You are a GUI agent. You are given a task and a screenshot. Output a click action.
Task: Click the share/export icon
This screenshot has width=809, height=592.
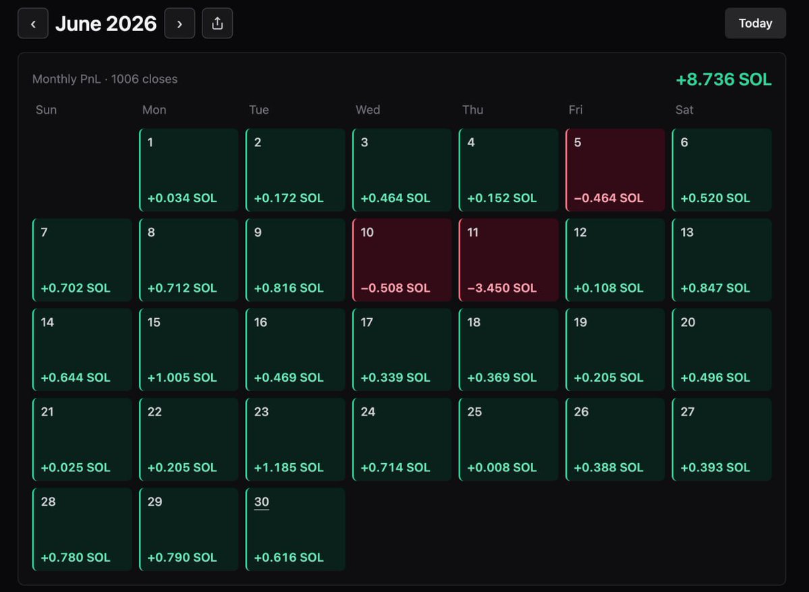[217, 23]
